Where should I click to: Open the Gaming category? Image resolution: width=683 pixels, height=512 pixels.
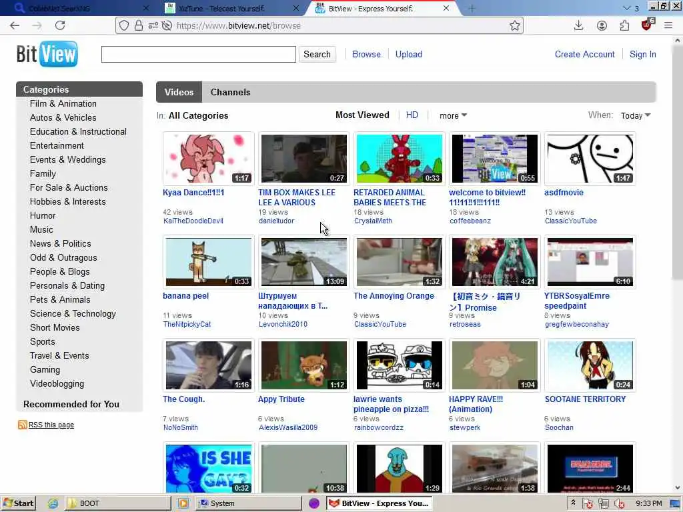pos(45,369)
